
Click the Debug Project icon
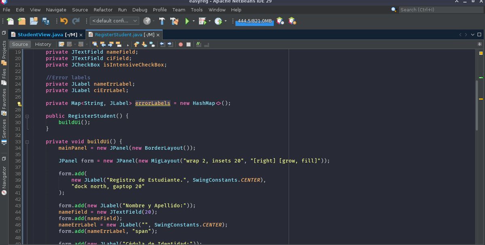(202, 21)
